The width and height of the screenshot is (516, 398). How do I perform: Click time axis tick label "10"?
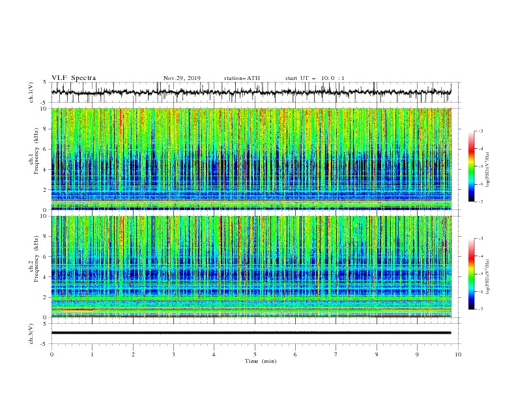click(x=458, y=354)
